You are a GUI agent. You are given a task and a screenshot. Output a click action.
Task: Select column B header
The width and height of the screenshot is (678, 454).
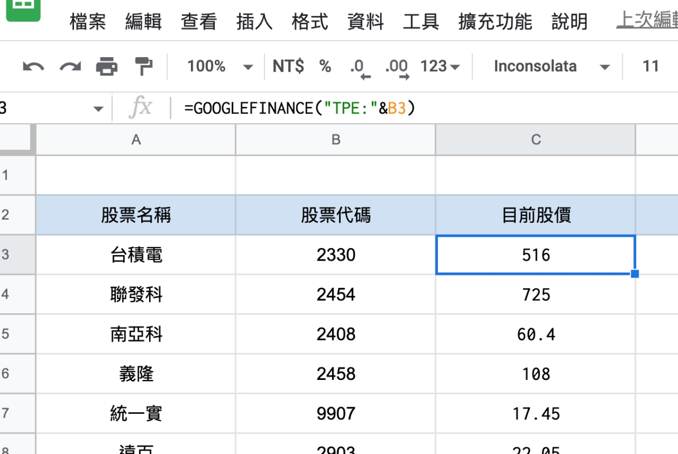[x=336, y=140]
